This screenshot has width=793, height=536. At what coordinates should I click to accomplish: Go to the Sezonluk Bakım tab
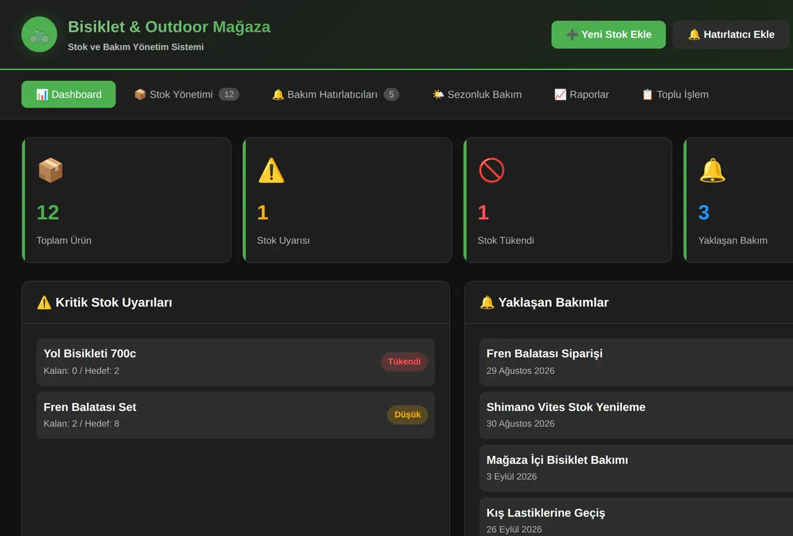point(476,95)
